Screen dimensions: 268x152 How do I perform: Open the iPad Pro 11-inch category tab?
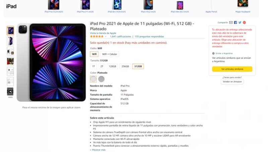(x=85, y=12)
